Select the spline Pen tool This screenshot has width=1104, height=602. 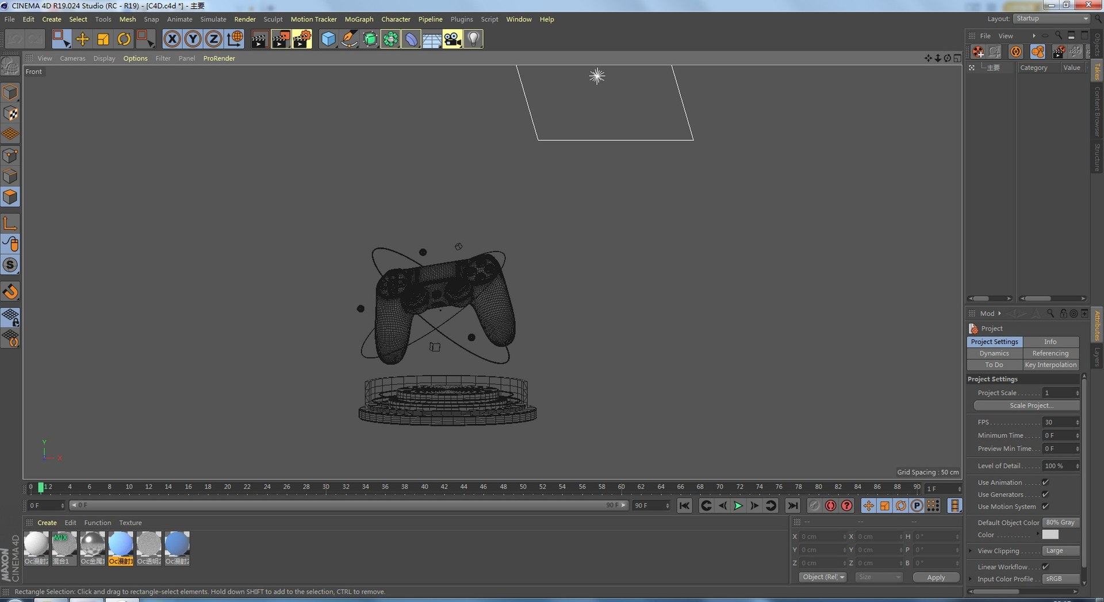tap(349, 39)
